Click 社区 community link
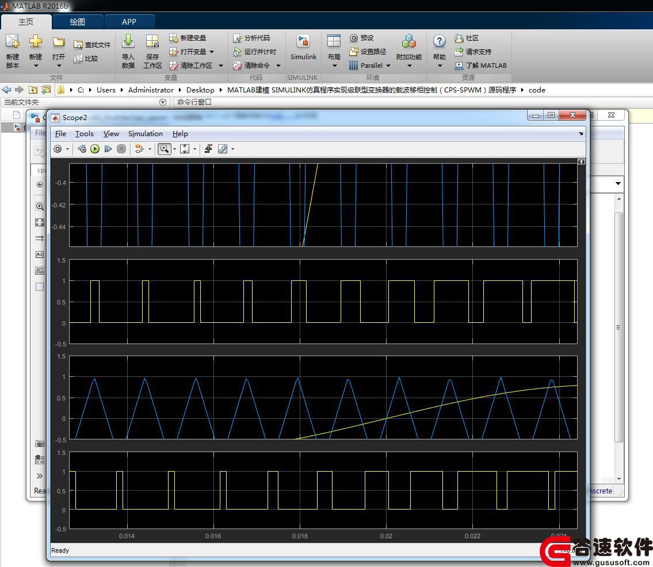 pos(467,38)
